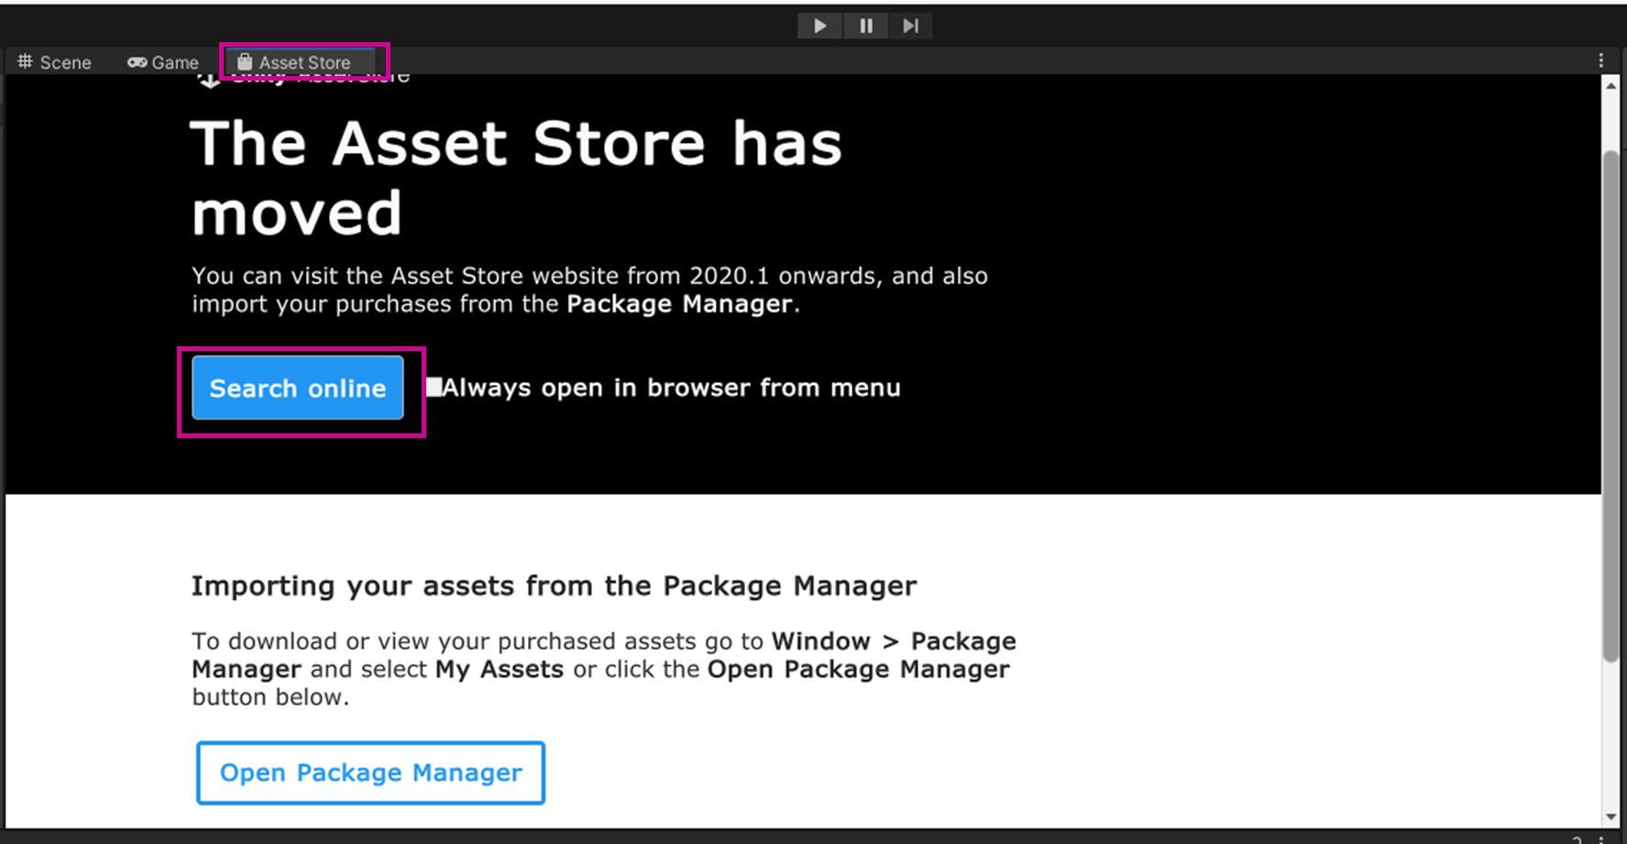Click the lock icon in the bottom panel
Viewport: 1627px width, 844px height.
[x=1577, y=839]
